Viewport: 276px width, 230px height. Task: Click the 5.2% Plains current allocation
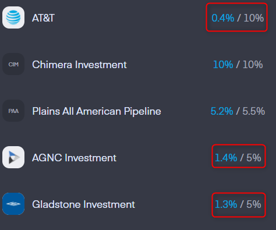222,111
